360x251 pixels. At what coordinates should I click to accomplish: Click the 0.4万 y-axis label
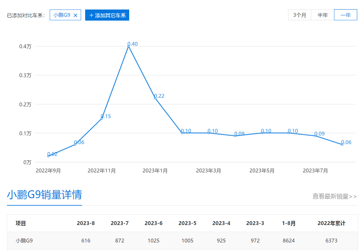coord(25,47)
